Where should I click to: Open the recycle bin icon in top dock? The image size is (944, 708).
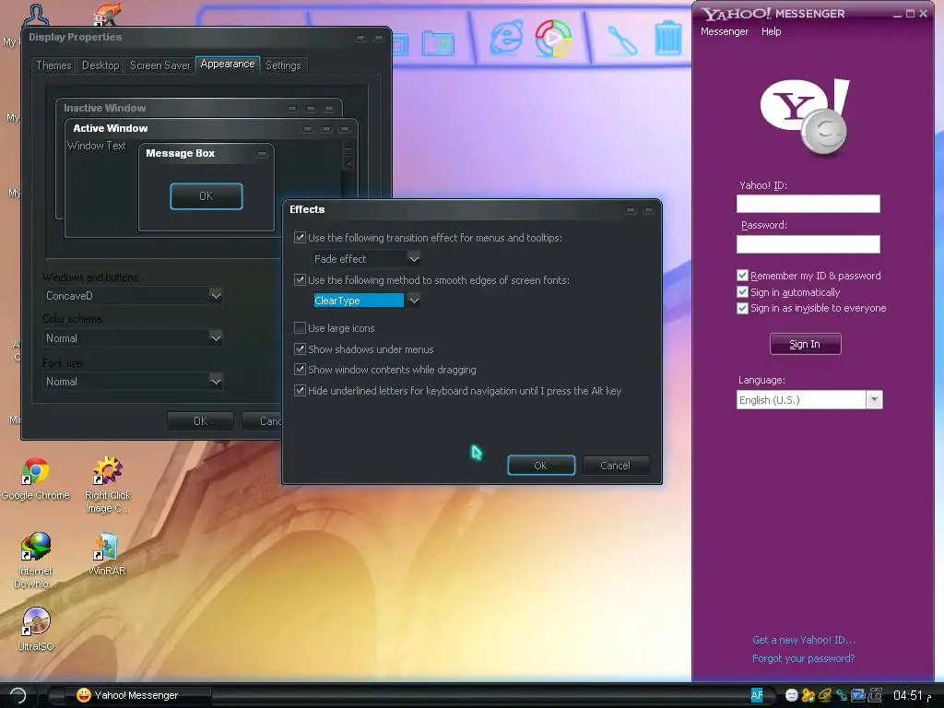668,38
